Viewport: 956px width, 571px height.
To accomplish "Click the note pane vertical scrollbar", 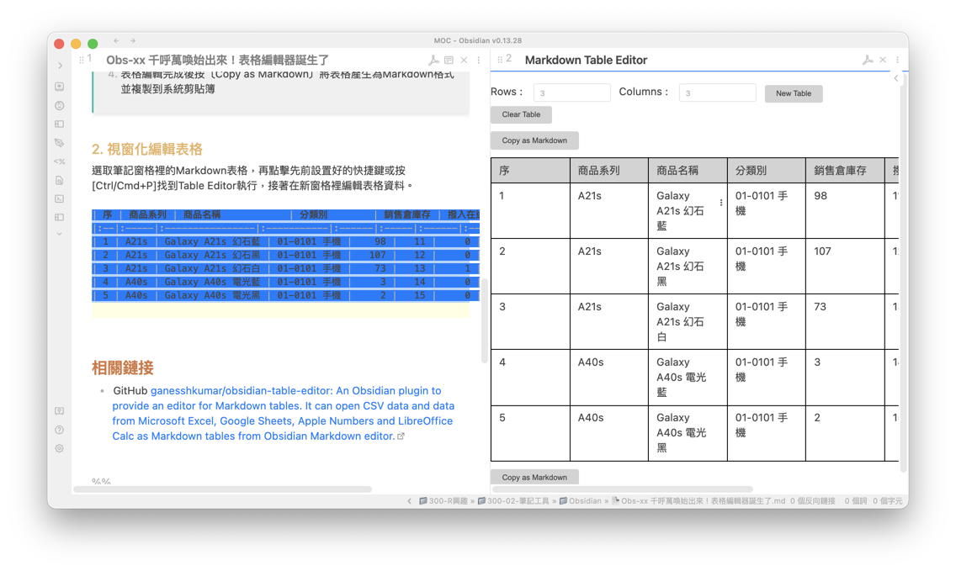I will [x=485, y=321].
